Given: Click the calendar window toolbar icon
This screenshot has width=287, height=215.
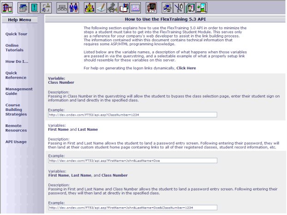Looking at the screenshot, I should click(23, 8).
